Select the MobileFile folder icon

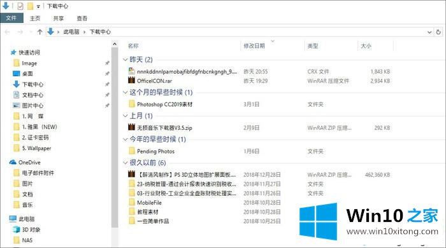coord(131,202)
